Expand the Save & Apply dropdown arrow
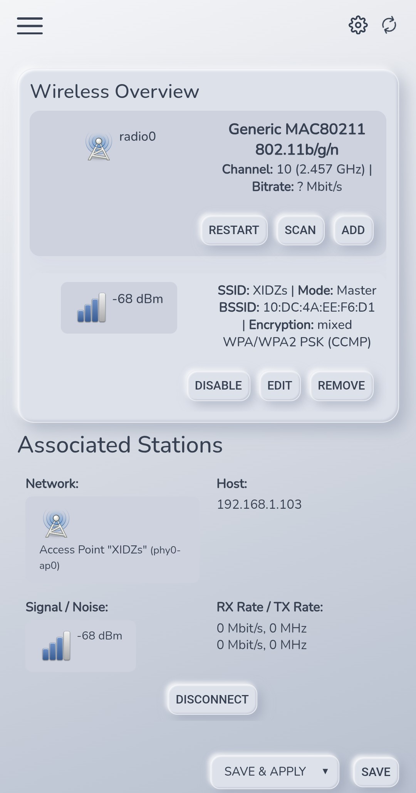Image resolution: width=416 pixels, height=793 pixels. click(325, 771)
